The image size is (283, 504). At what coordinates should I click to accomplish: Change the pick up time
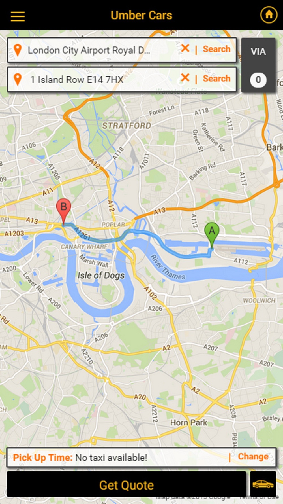tap(253, 456)
